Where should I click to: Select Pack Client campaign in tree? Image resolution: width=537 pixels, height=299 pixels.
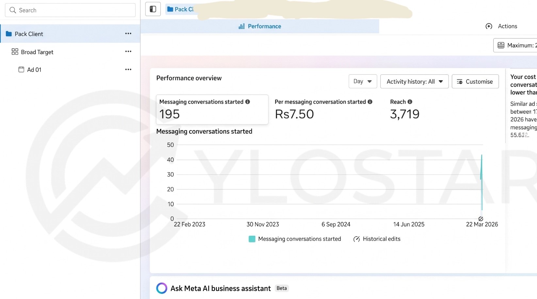tap(70, 34)
